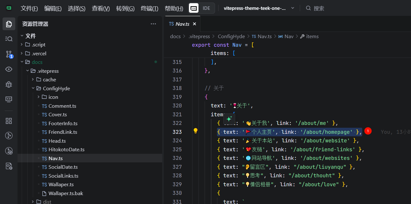Click the yellow lightbulb on line 323
This screenshot has height=204, width=411.
(196, 131)
